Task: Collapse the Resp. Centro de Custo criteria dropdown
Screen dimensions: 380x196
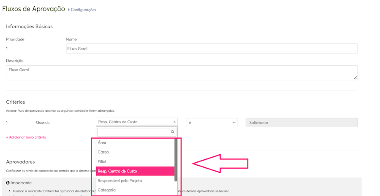Action: 174,122
